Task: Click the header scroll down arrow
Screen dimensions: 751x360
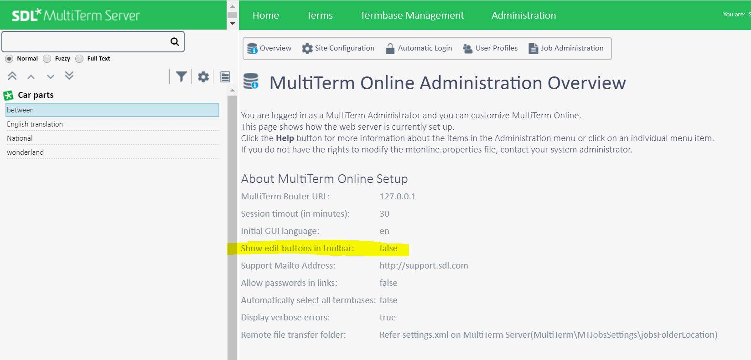Action: click(233, 24)
